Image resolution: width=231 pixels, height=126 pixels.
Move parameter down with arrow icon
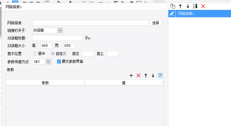click(x=153, y=75)
